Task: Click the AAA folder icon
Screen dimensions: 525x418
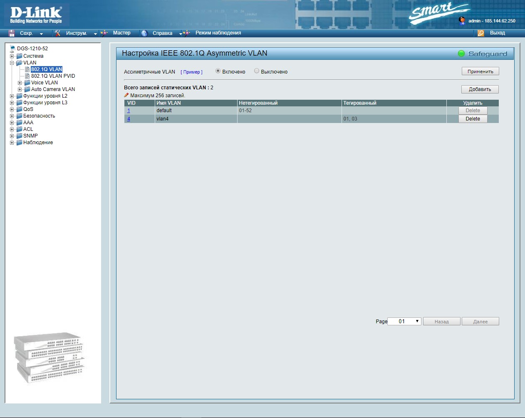Action: [19, 123]
